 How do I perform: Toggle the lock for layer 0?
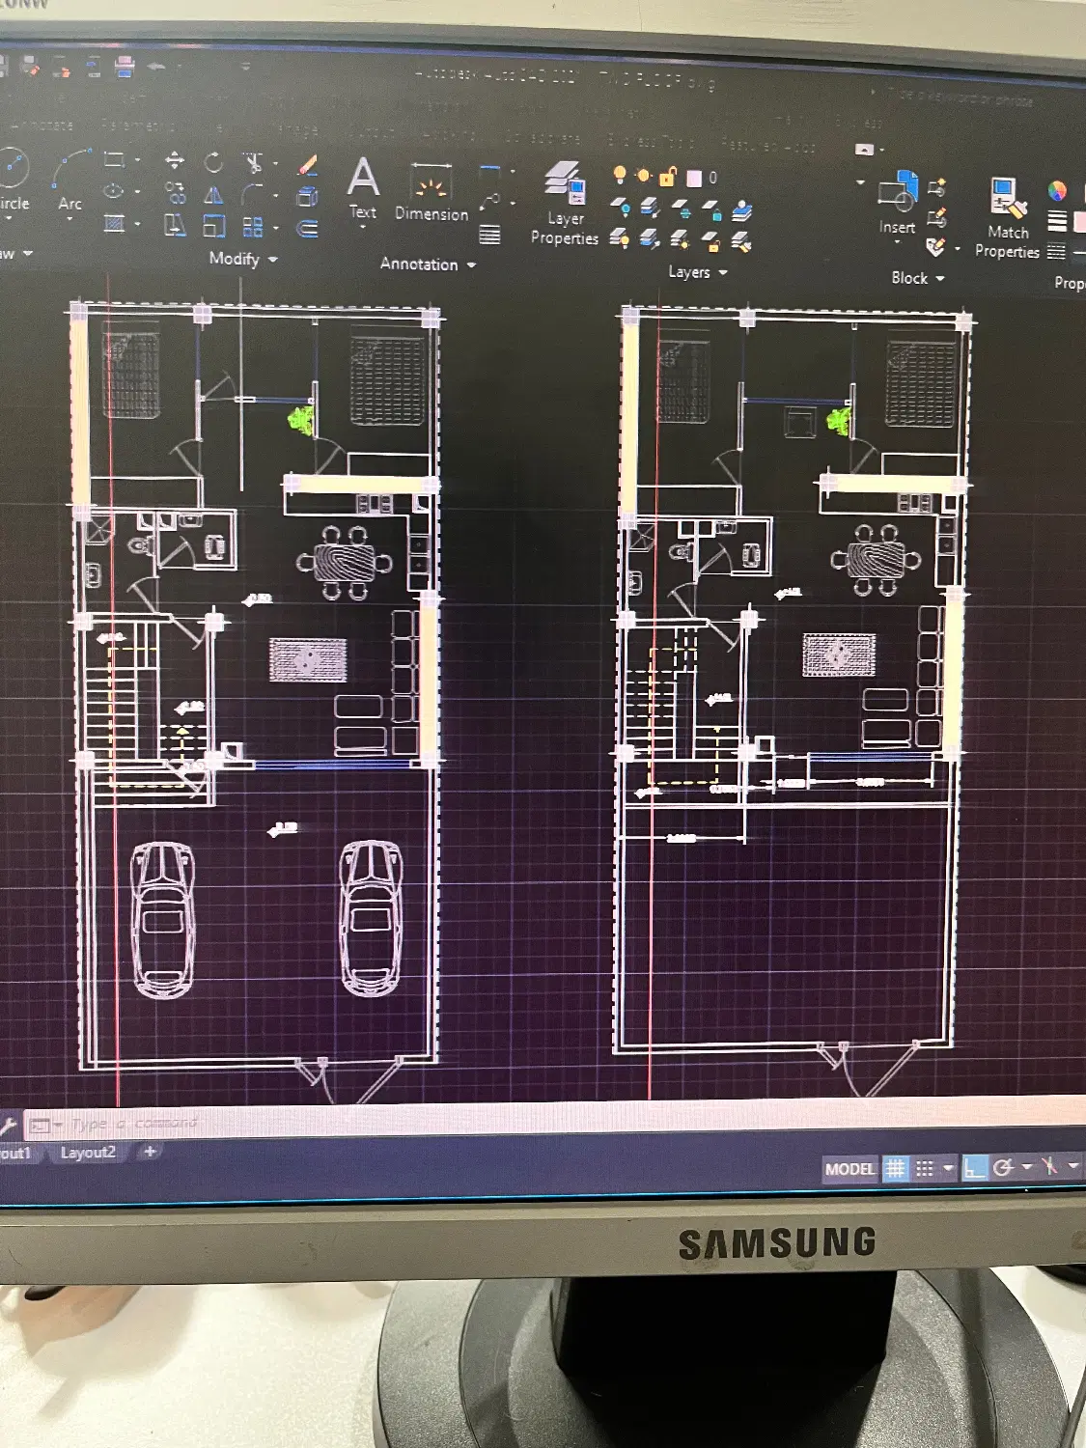click(668, 177)
